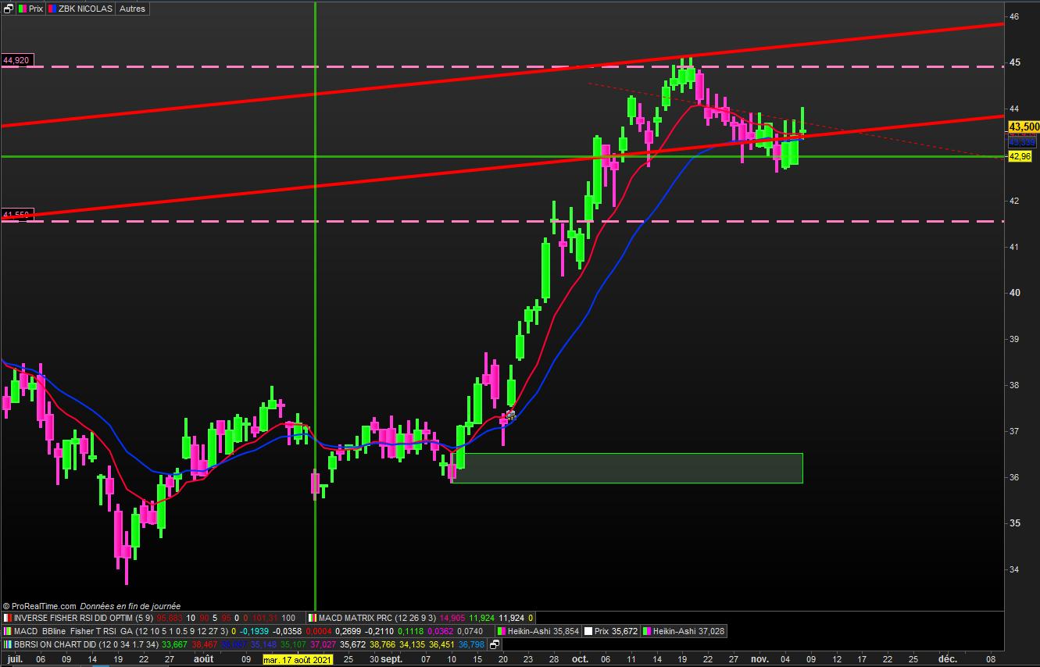Click the green-pink Prix color icon
This screenshot has height=667, width=1040.
point(22,9)
